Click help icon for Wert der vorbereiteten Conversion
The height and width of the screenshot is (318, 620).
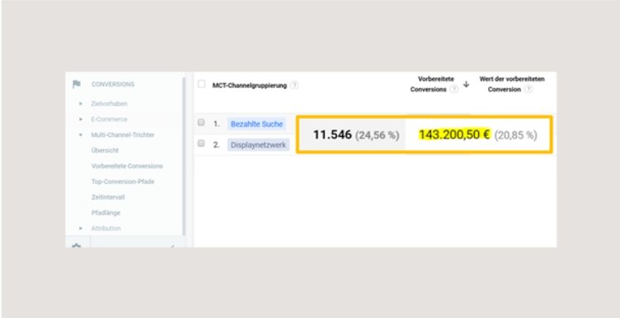click(528, 89)
